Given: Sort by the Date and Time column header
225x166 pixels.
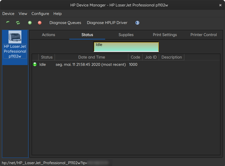Looking at the screenshot, I should [91, 57].
